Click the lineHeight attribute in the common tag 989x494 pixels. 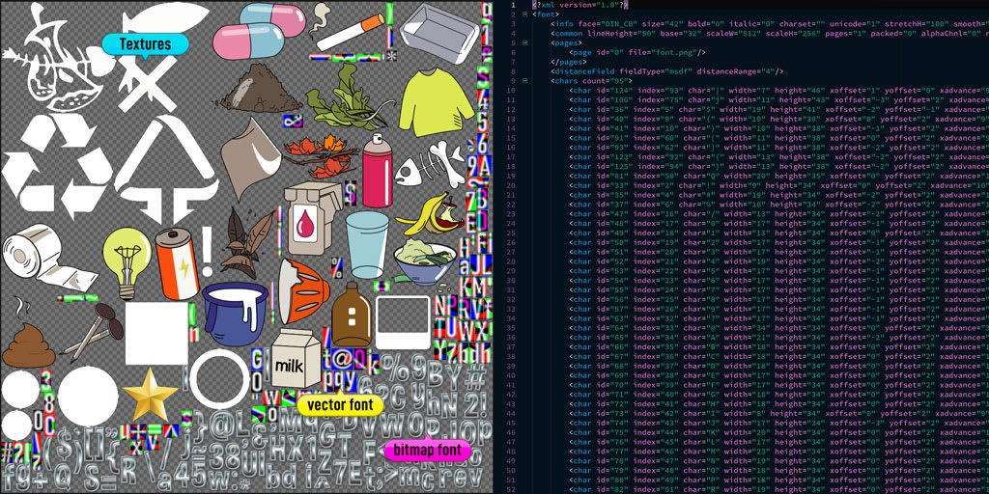[x=611, y=34]
